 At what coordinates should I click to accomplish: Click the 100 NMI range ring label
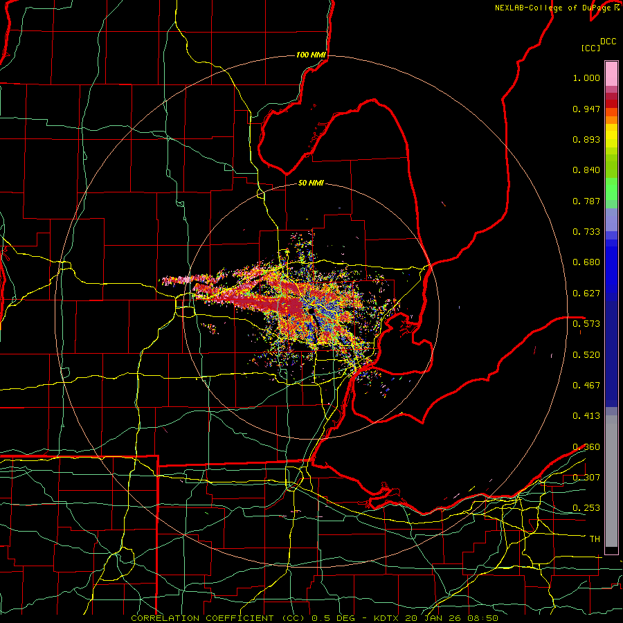pyautogui.click(x=311, y=55)
